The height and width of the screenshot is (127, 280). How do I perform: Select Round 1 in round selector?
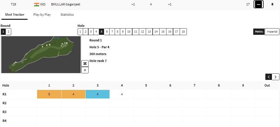tap(3, 32)
